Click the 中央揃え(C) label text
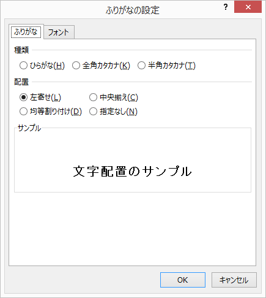Image resolution: width=266 pixels, height=298 pixels. [x=119, y=97]
